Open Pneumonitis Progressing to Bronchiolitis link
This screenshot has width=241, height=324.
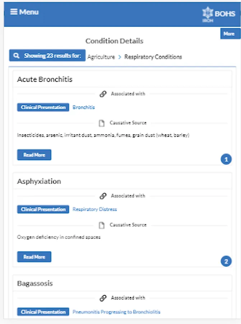[x=116, y=312]
